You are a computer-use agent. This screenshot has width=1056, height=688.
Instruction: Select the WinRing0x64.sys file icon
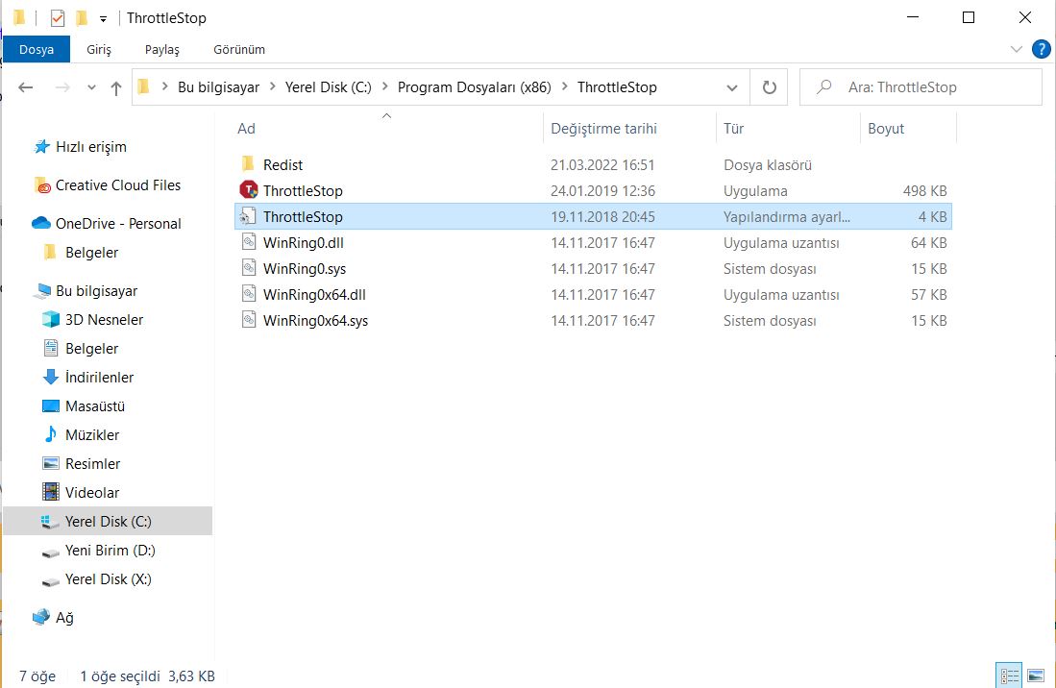pos(249,320)
